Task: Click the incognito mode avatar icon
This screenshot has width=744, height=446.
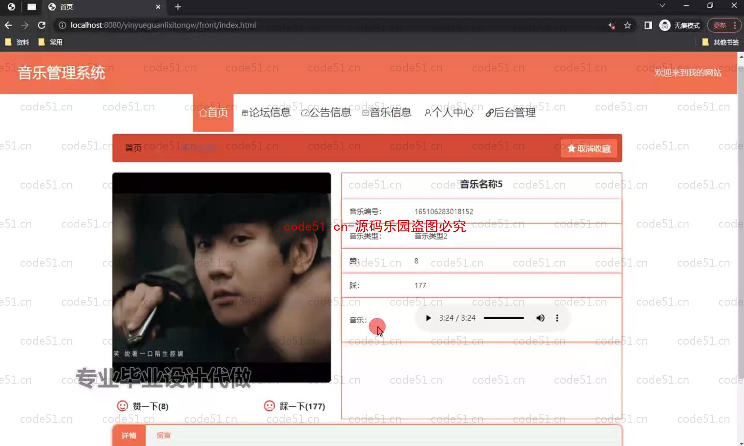Action: coord(665,25)
